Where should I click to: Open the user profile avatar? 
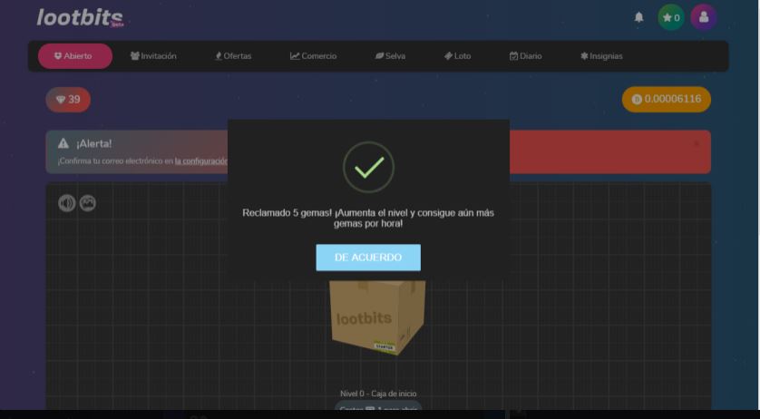point(703,17)
